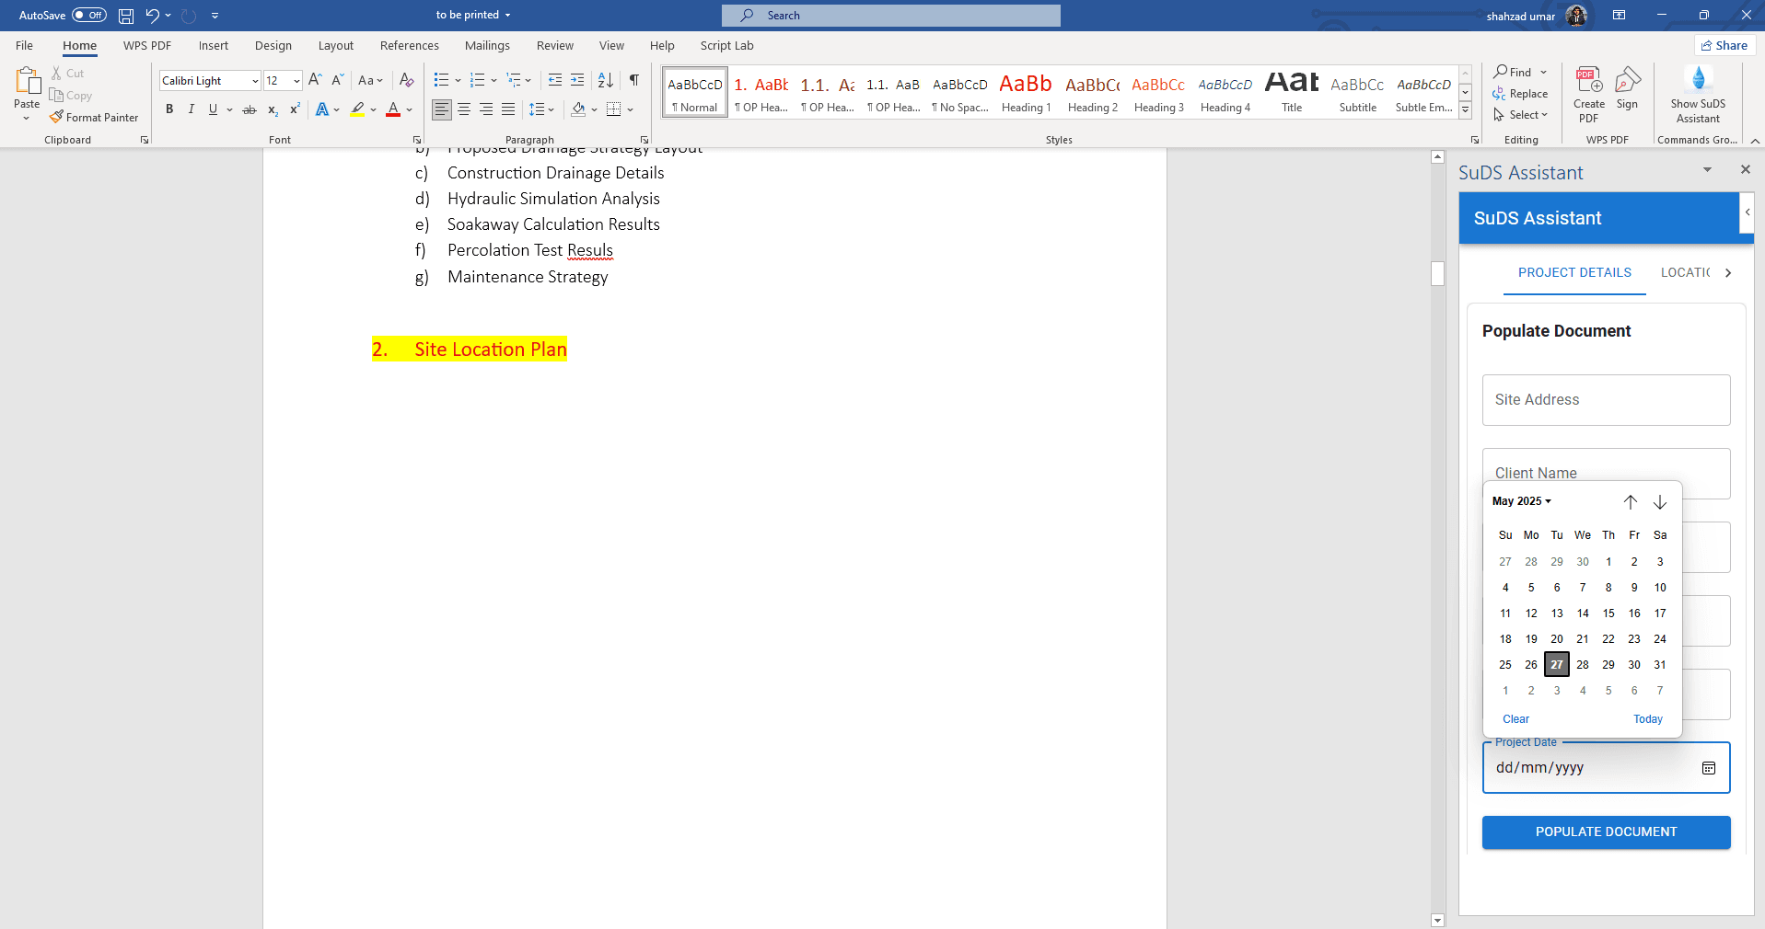Show the SuDS Assistant pane button

(x=1698, y=94)
